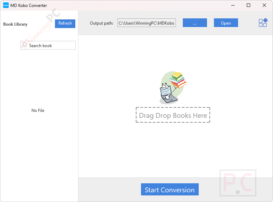The height and width of the screenshot is (202, 273).
Task: Click the Output path text field
Action: [147, 23]
